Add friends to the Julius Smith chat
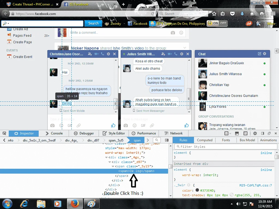 pyautogui.click(x=163, y=54)
